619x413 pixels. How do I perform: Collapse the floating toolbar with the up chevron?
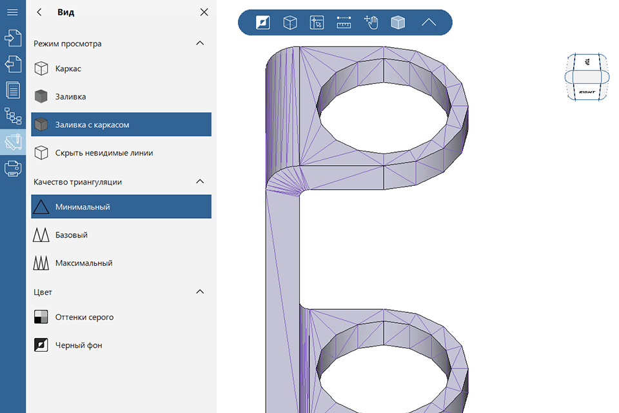click(x=429, y=23)
